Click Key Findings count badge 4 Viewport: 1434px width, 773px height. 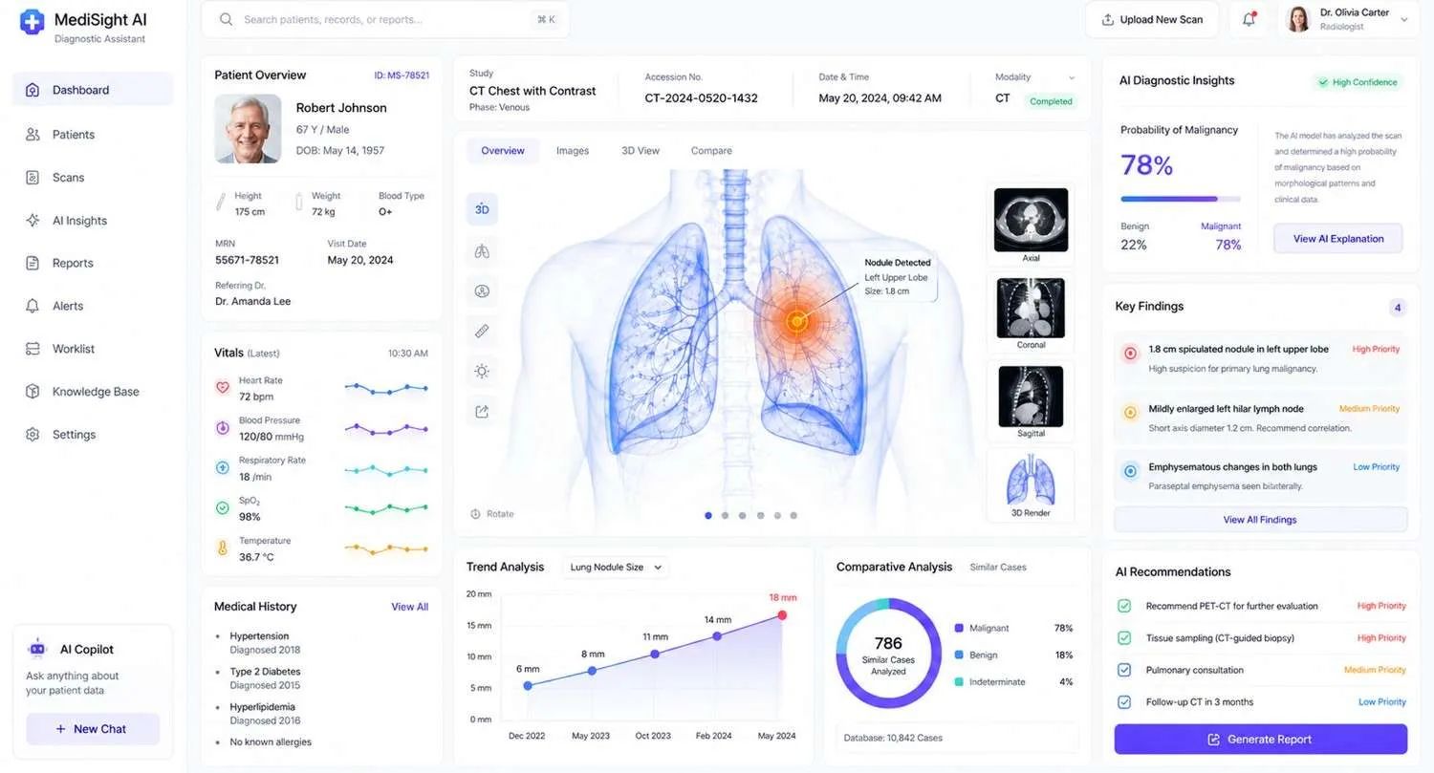1398,308
